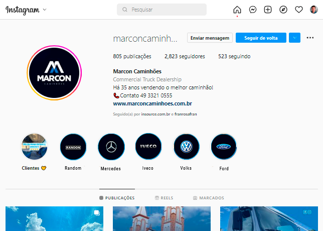The width and height of the screenshot is (323, 231).
Task: Open the Home feed icon
Action: [x=237, y=10]
